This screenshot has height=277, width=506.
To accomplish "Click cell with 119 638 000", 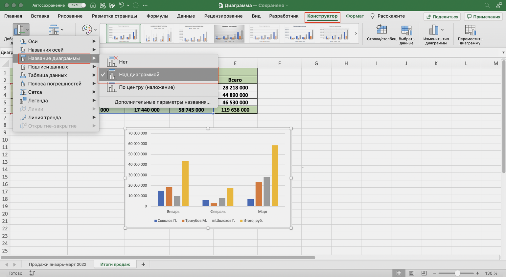I will [235, 110].
